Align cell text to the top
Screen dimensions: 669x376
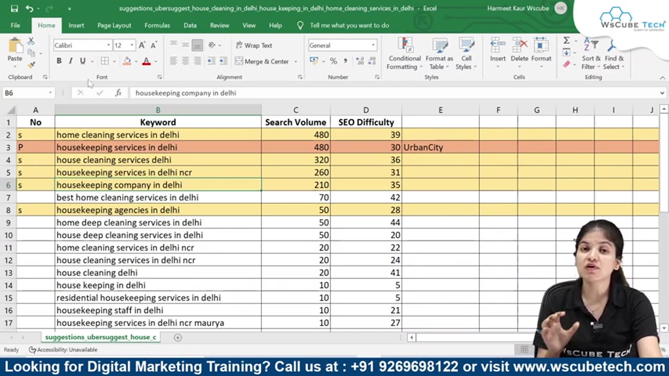click(174, 45)
